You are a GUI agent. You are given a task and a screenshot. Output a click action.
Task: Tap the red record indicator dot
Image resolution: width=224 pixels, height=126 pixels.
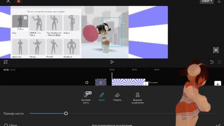click(x=19, y=1)
